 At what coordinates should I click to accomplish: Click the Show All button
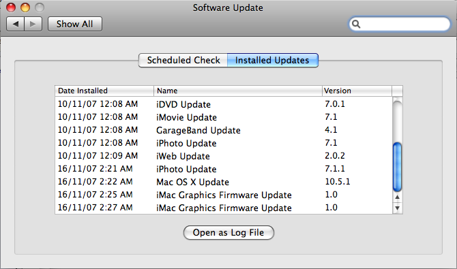pos(75,24)
